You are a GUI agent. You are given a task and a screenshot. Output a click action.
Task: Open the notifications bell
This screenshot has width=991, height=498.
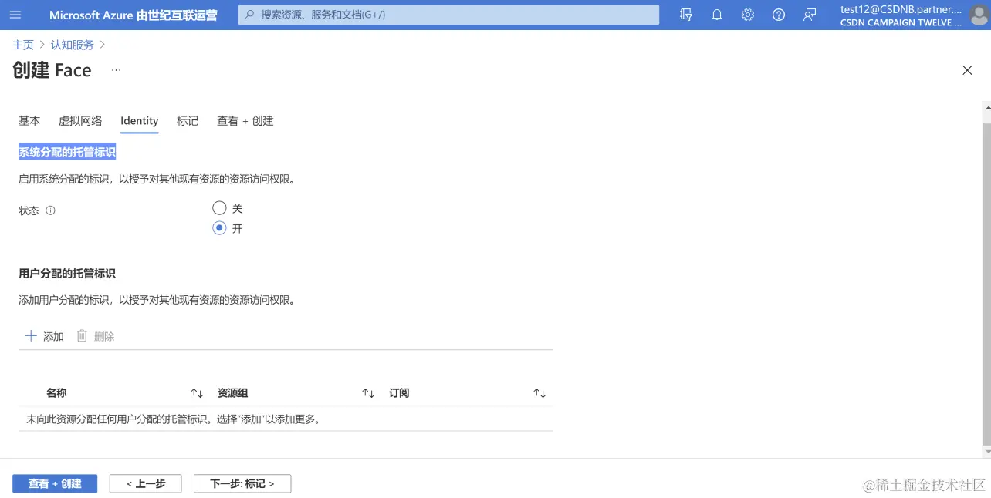(x=717, y=15)
